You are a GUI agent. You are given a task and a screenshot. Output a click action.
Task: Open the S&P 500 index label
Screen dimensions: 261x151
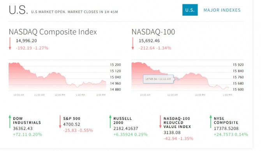[72, 119]
